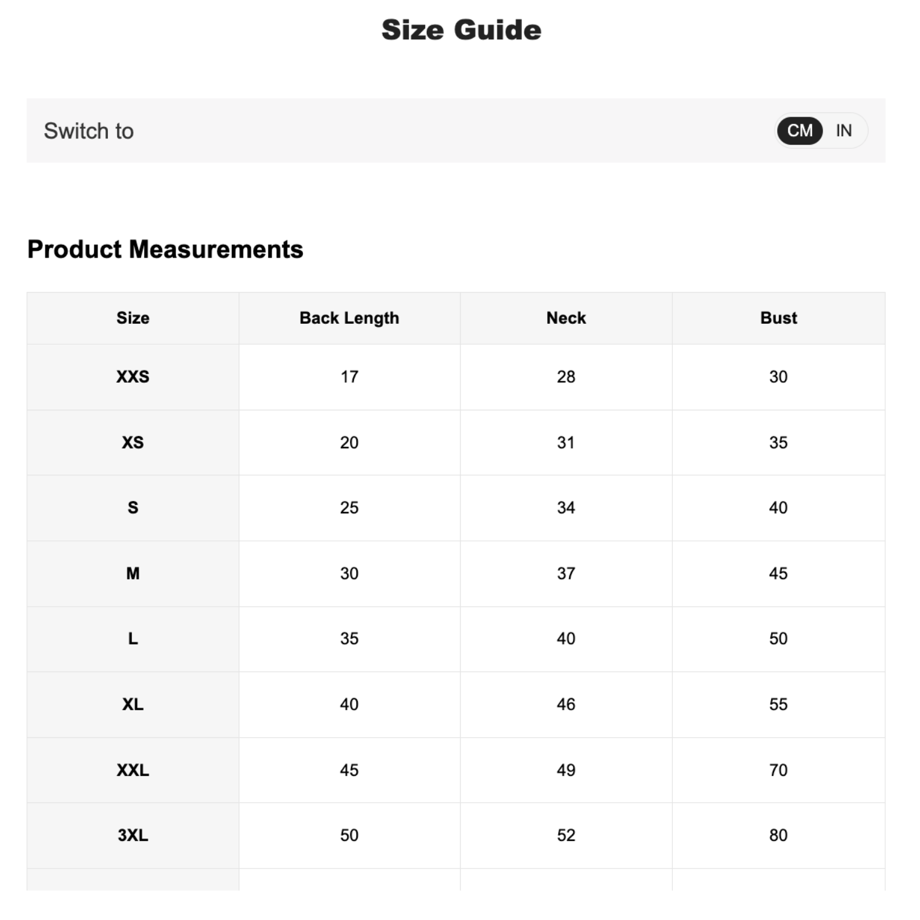
Task: Select the CM unit option
Action: click(x=799, y=131)
